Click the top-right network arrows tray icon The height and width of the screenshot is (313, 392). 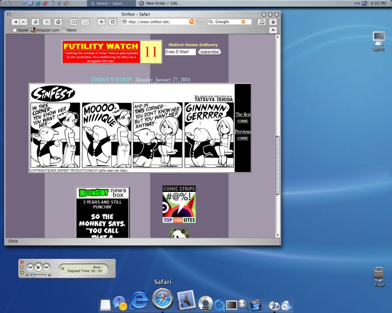[x=357, y=3]
